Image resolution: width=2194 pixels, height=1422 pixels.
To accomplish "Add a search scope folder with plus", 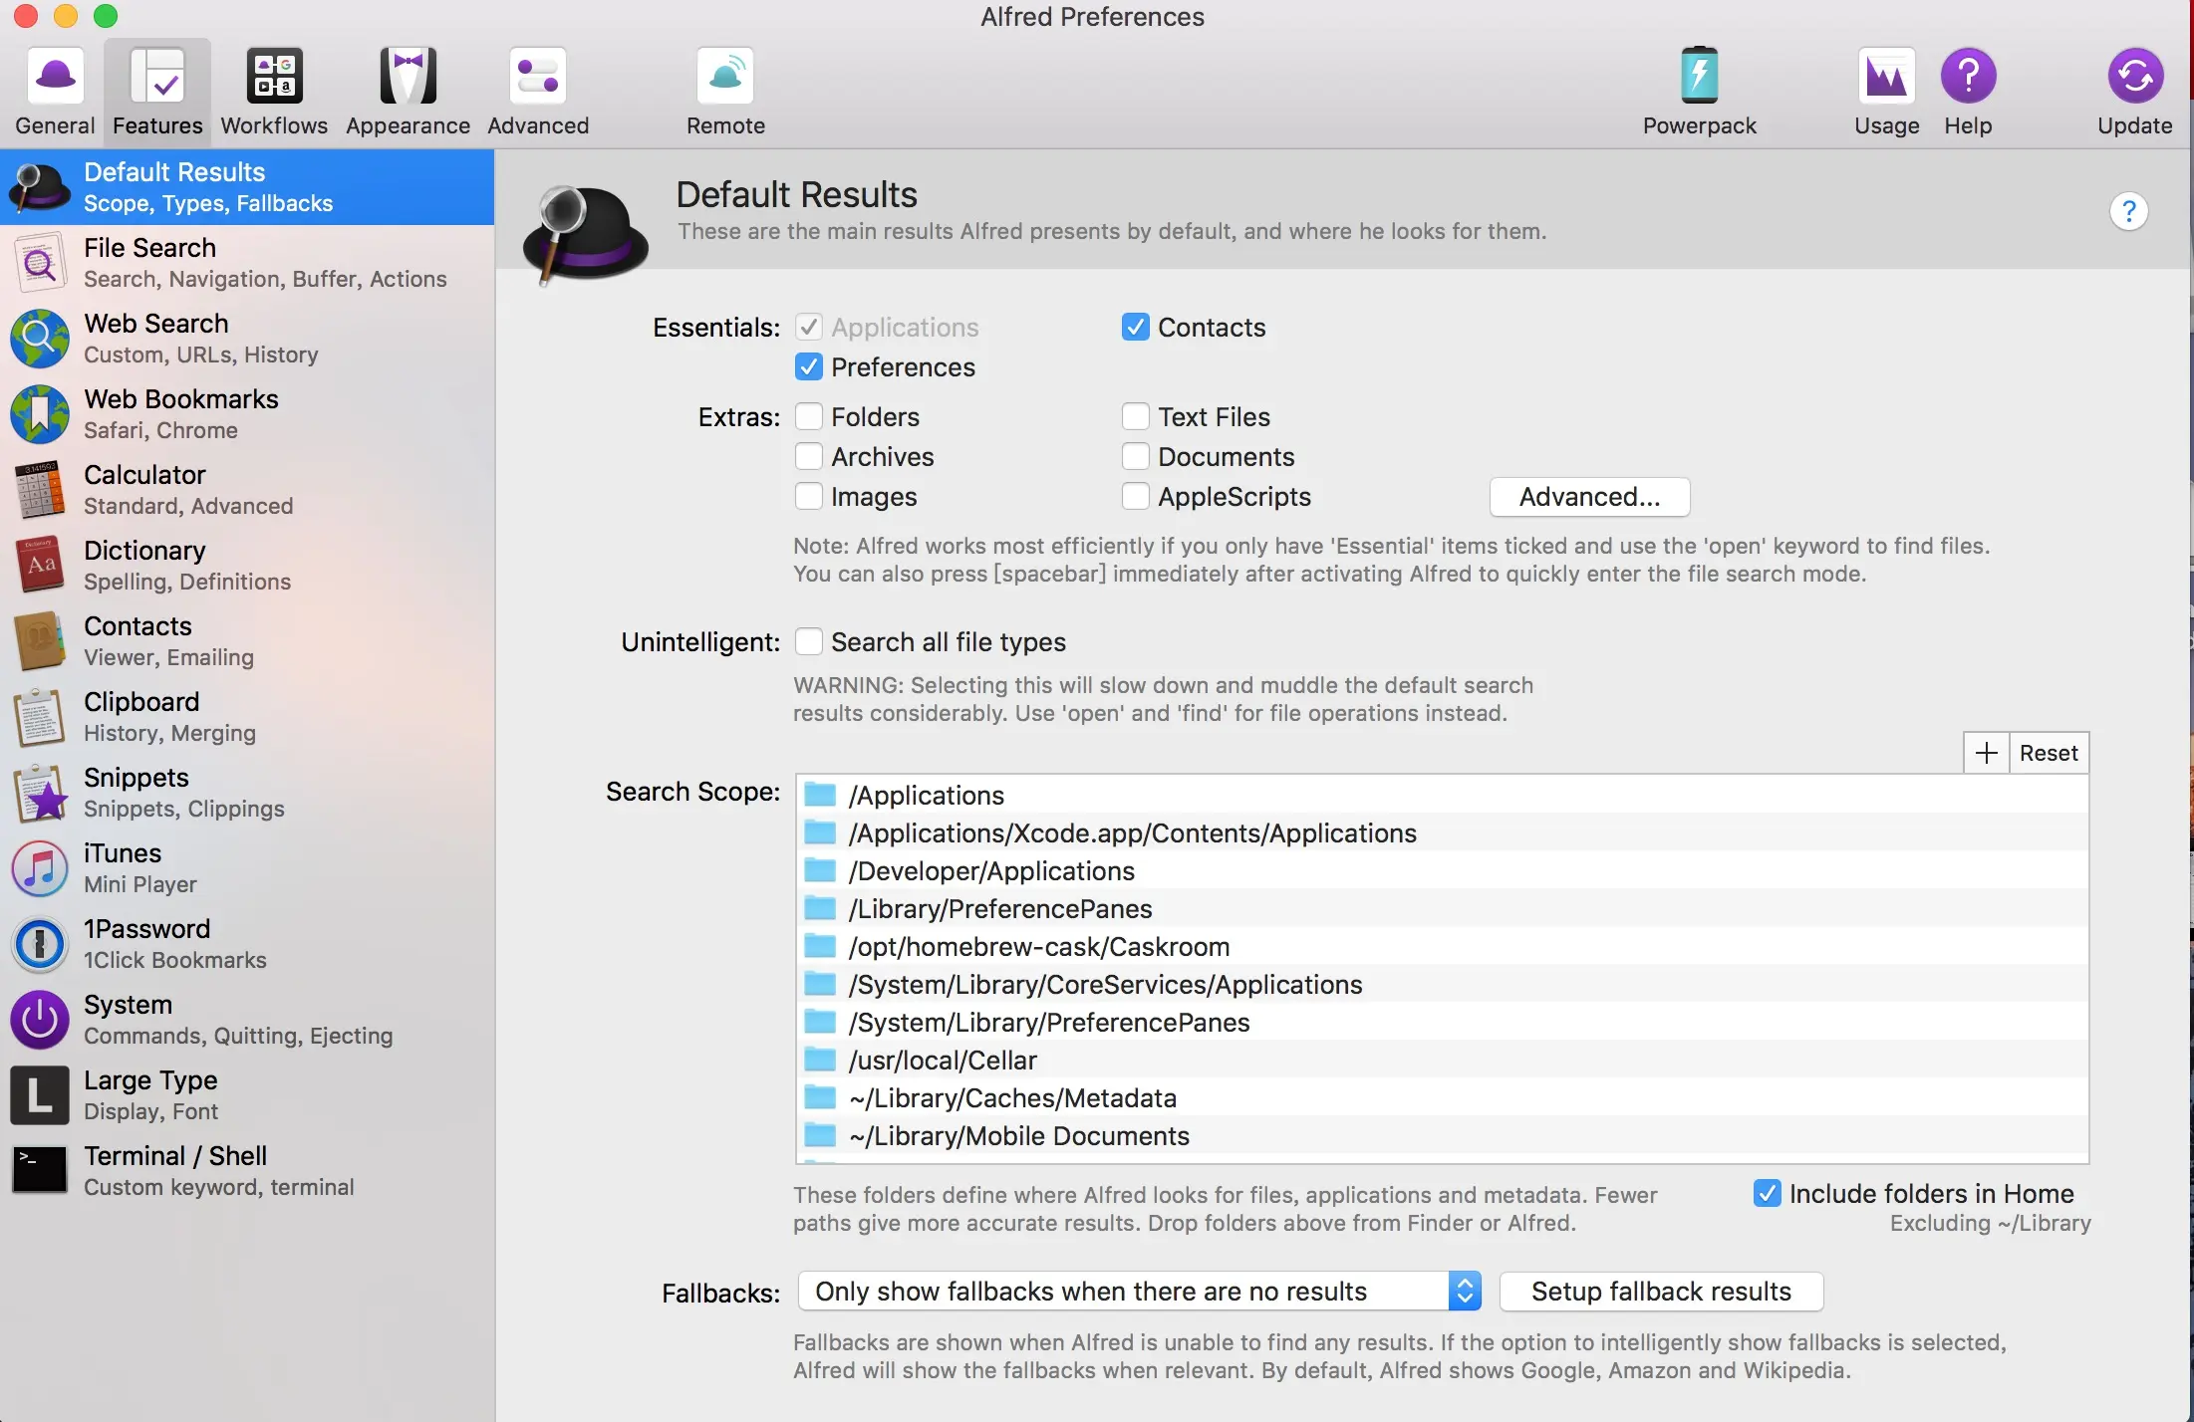I will (1986, 753).
